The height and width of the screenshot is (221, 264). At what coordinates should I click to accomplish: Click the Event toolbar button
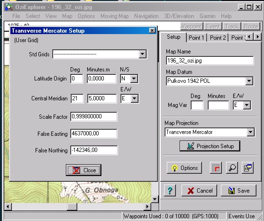pos(213,27)
